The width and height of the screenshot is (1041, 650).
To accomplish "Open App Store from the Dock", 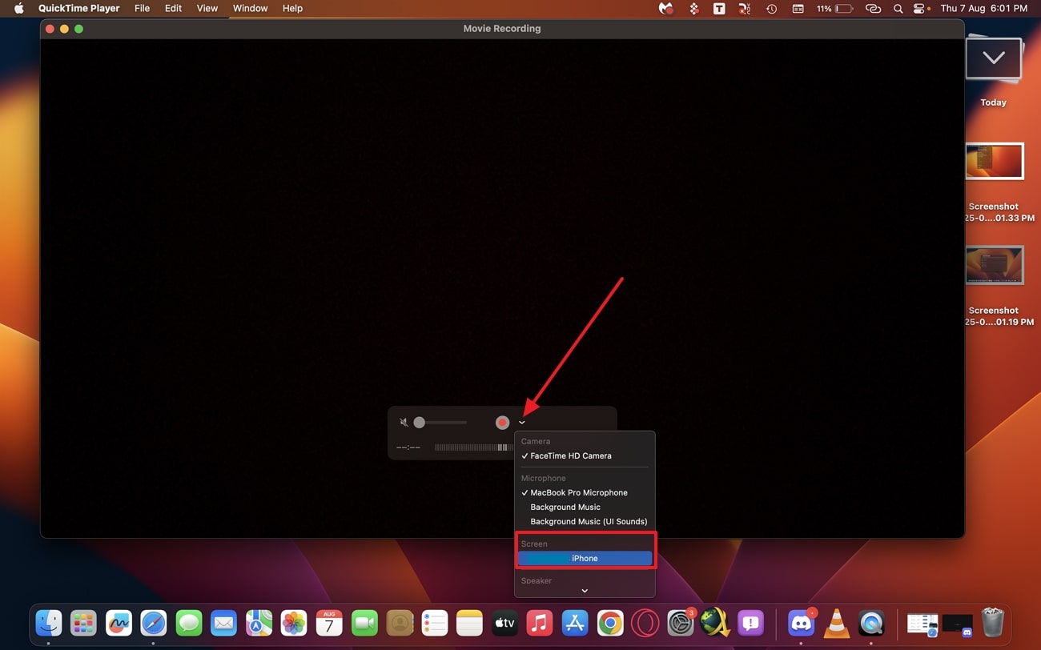I will pyautogui.click(x=575, y=623).
